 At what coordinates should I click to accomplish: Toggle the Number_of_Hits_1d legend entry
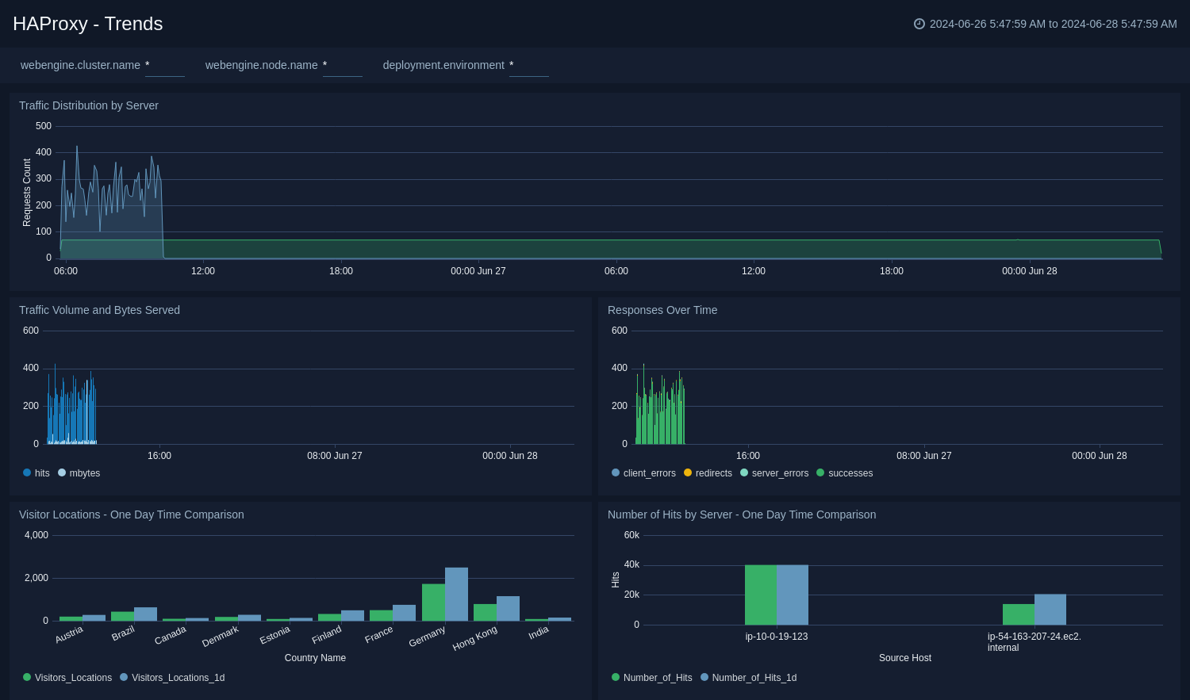tap(749, 678)
